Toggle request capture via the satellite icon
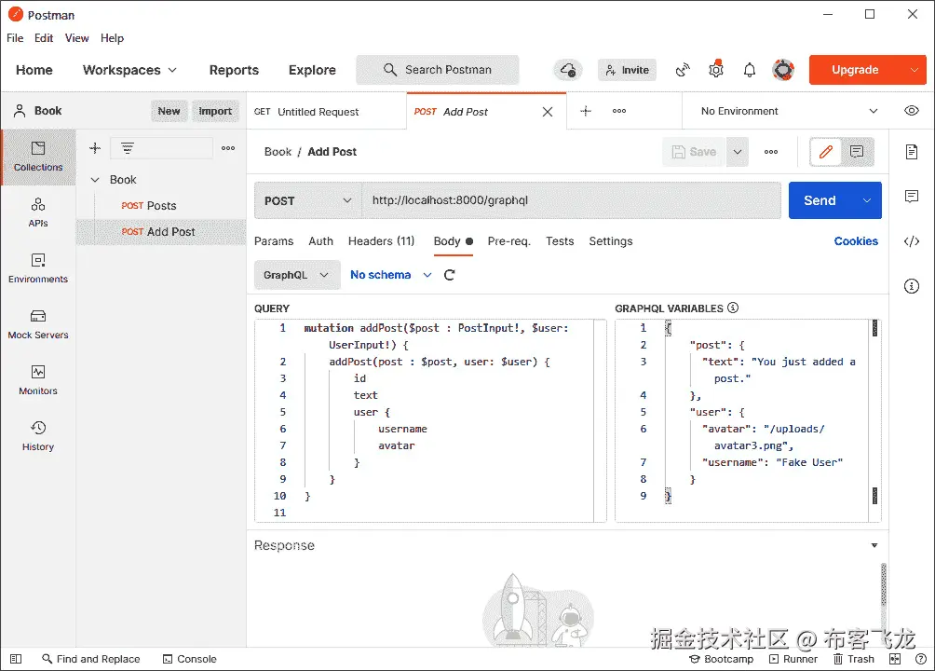The width and height of the screenshot is (935, 671). (x=683, y=69)
